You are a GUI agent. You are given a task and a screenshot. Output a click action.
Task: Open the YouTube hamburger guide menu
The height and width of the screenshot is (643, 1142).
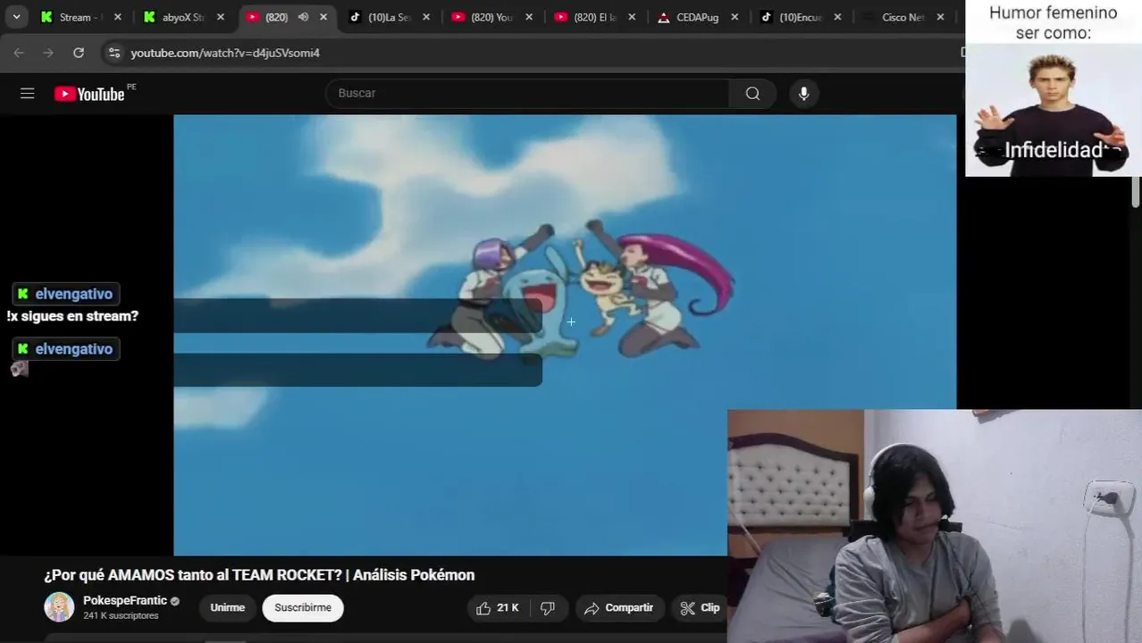[28, 94]
